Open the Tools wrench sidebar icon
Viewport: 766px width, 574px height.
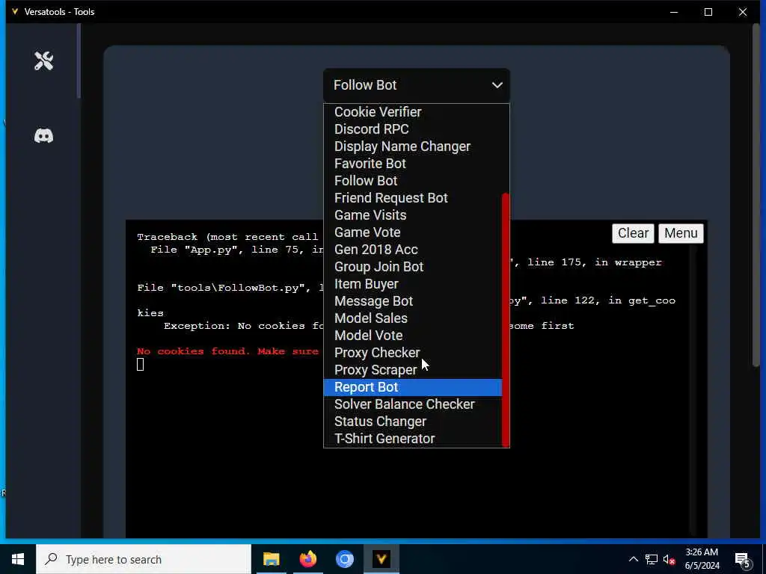[43, 61]
